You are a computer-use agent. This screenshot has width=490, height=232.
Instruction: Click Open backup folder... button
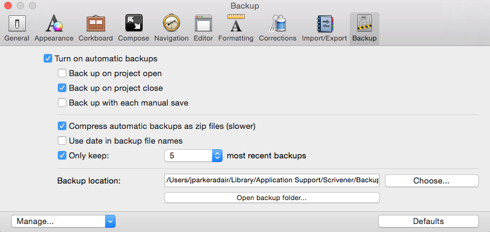[x=272, y=198]
